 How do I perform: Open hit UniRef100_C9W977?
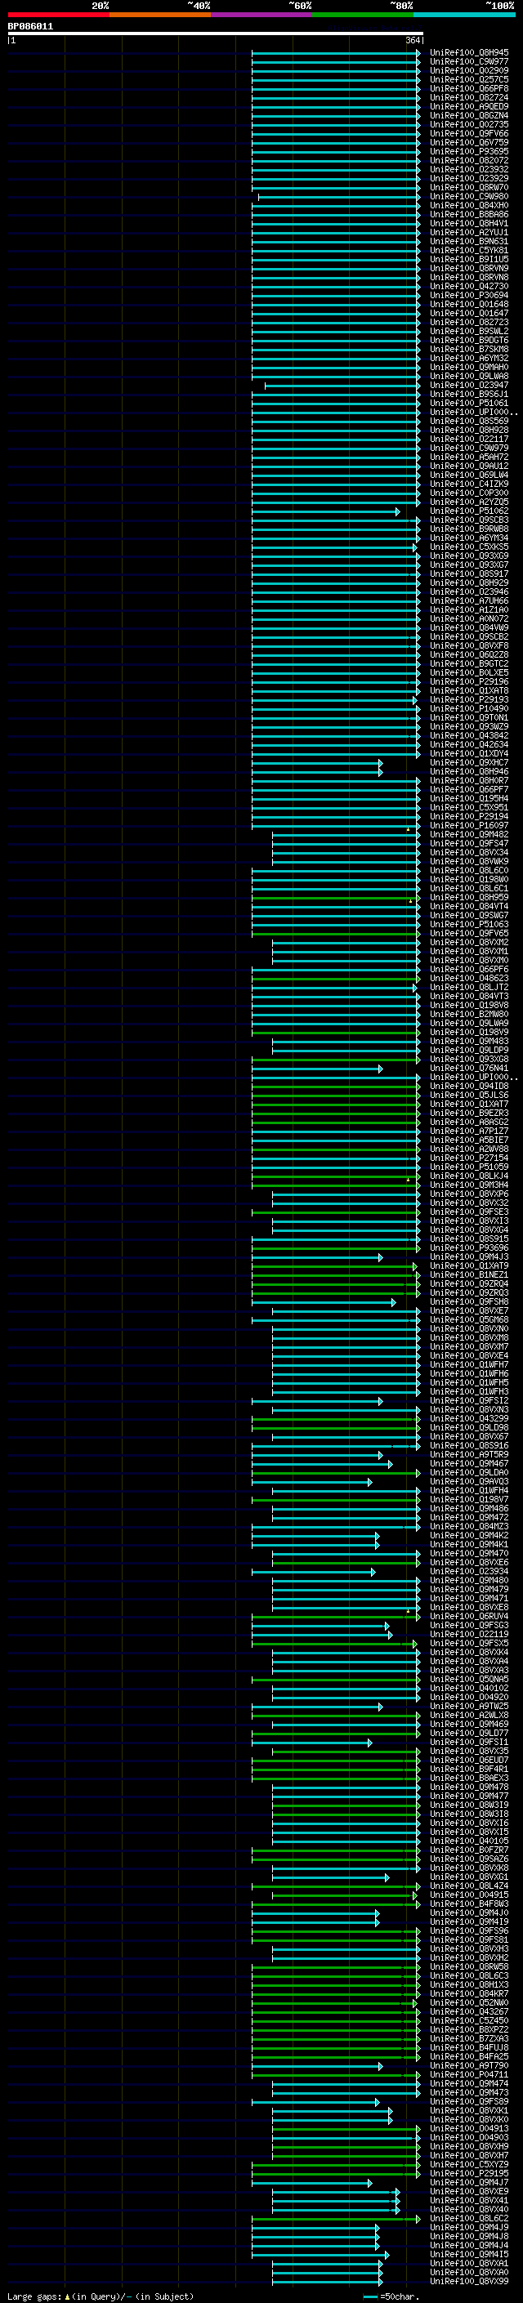[469, 62]
